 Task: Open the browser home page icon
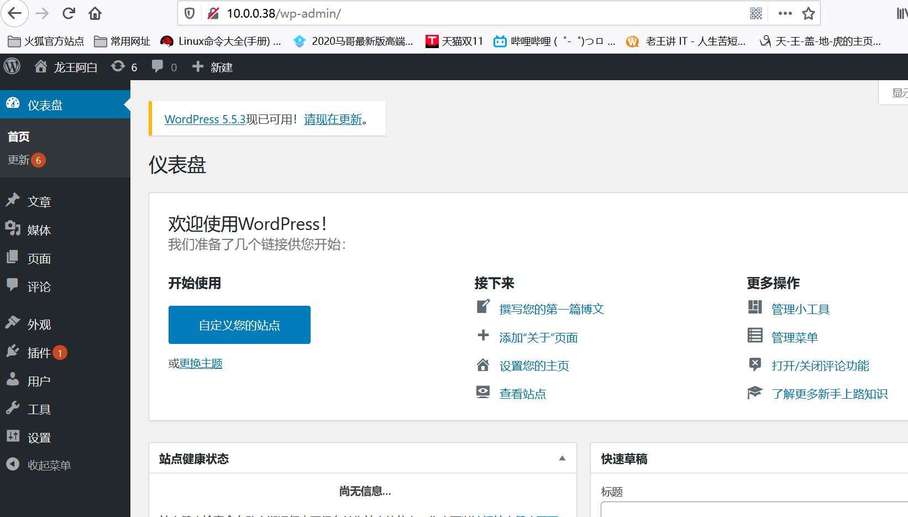coord(95,13)
